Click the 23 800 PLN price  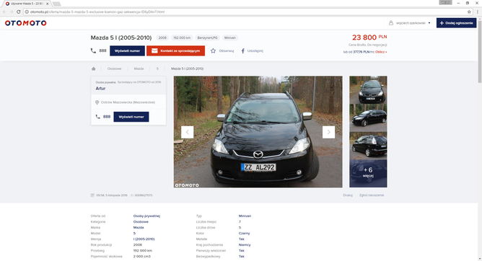pyautogui.click(x=369, y=37)
